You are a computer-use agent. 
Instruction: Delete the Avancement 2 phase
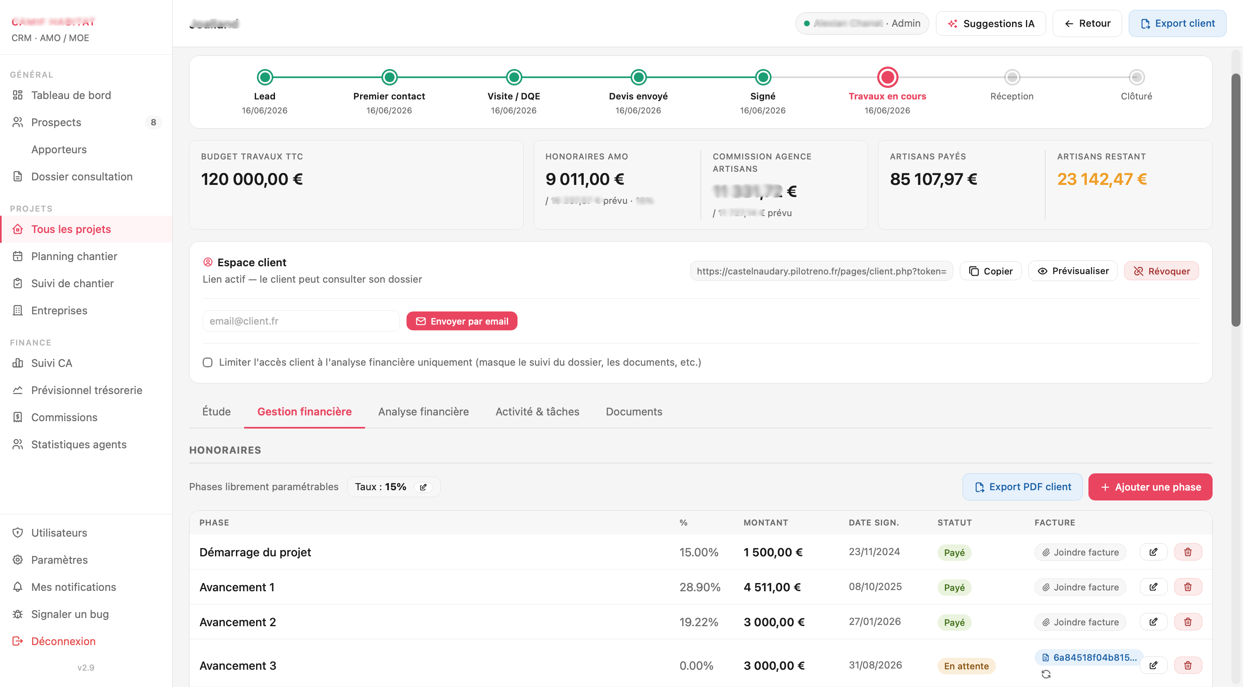tap(1188, 621)
